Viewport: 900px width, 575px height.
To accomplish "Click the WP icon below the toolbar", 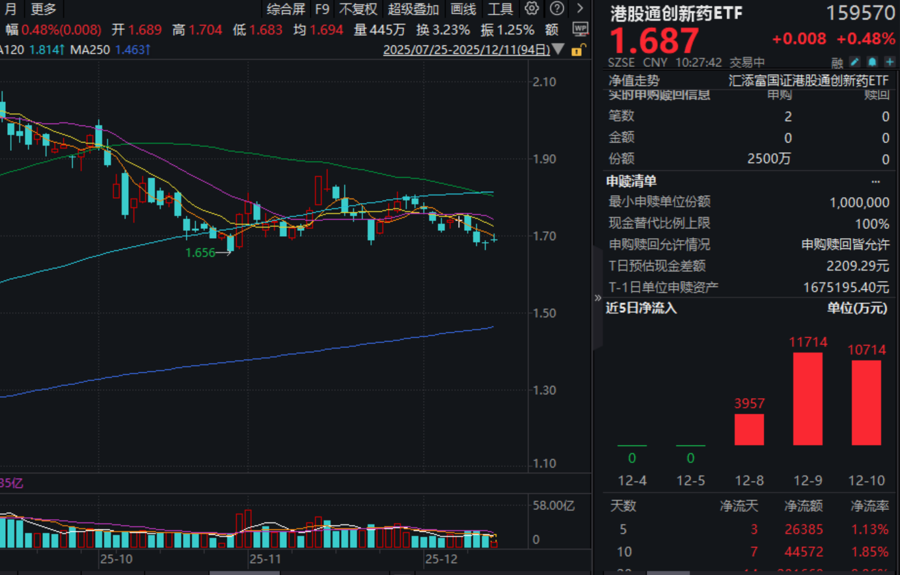I will [579, 29].
